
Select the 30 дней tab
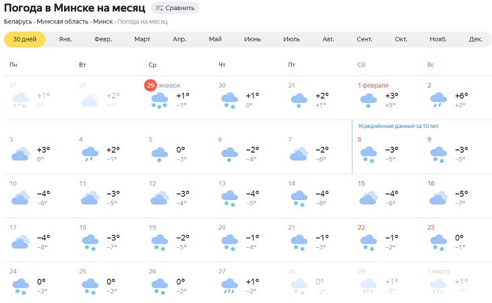(x=25, y=39)
